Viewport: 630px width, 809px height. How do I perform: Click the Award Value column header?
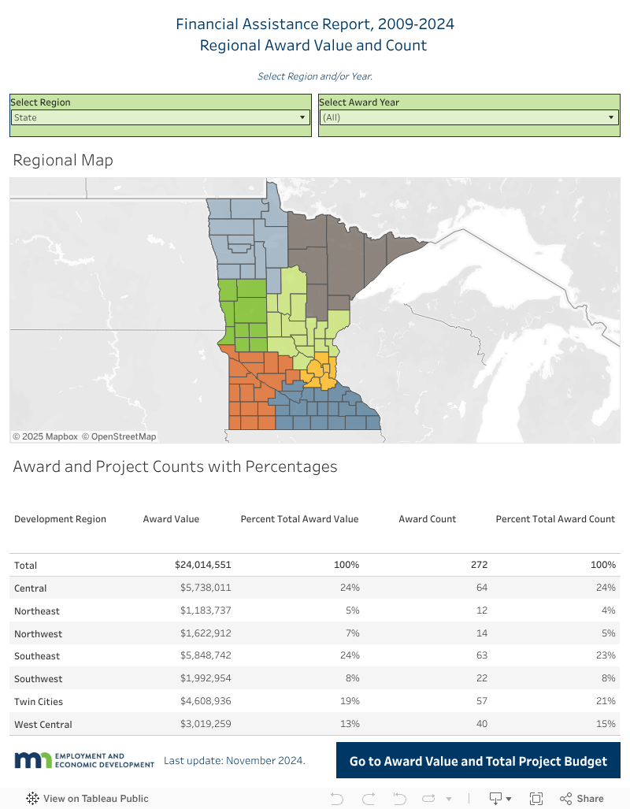point(171,519)
